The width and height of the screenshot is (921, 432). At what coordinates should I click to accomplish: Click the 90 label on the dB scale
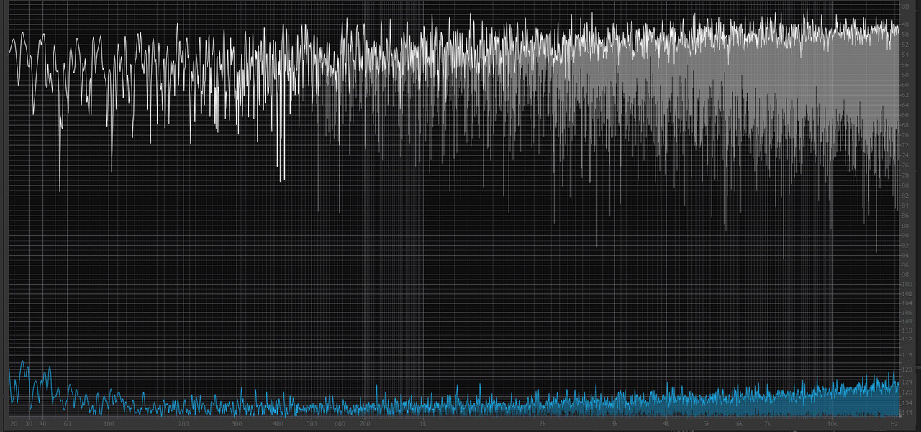904,235
